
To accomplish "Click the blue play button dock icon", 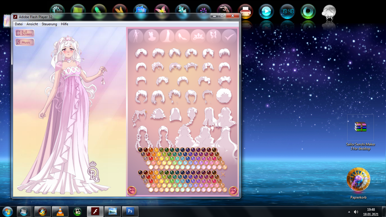I will (x=266, y=11).
